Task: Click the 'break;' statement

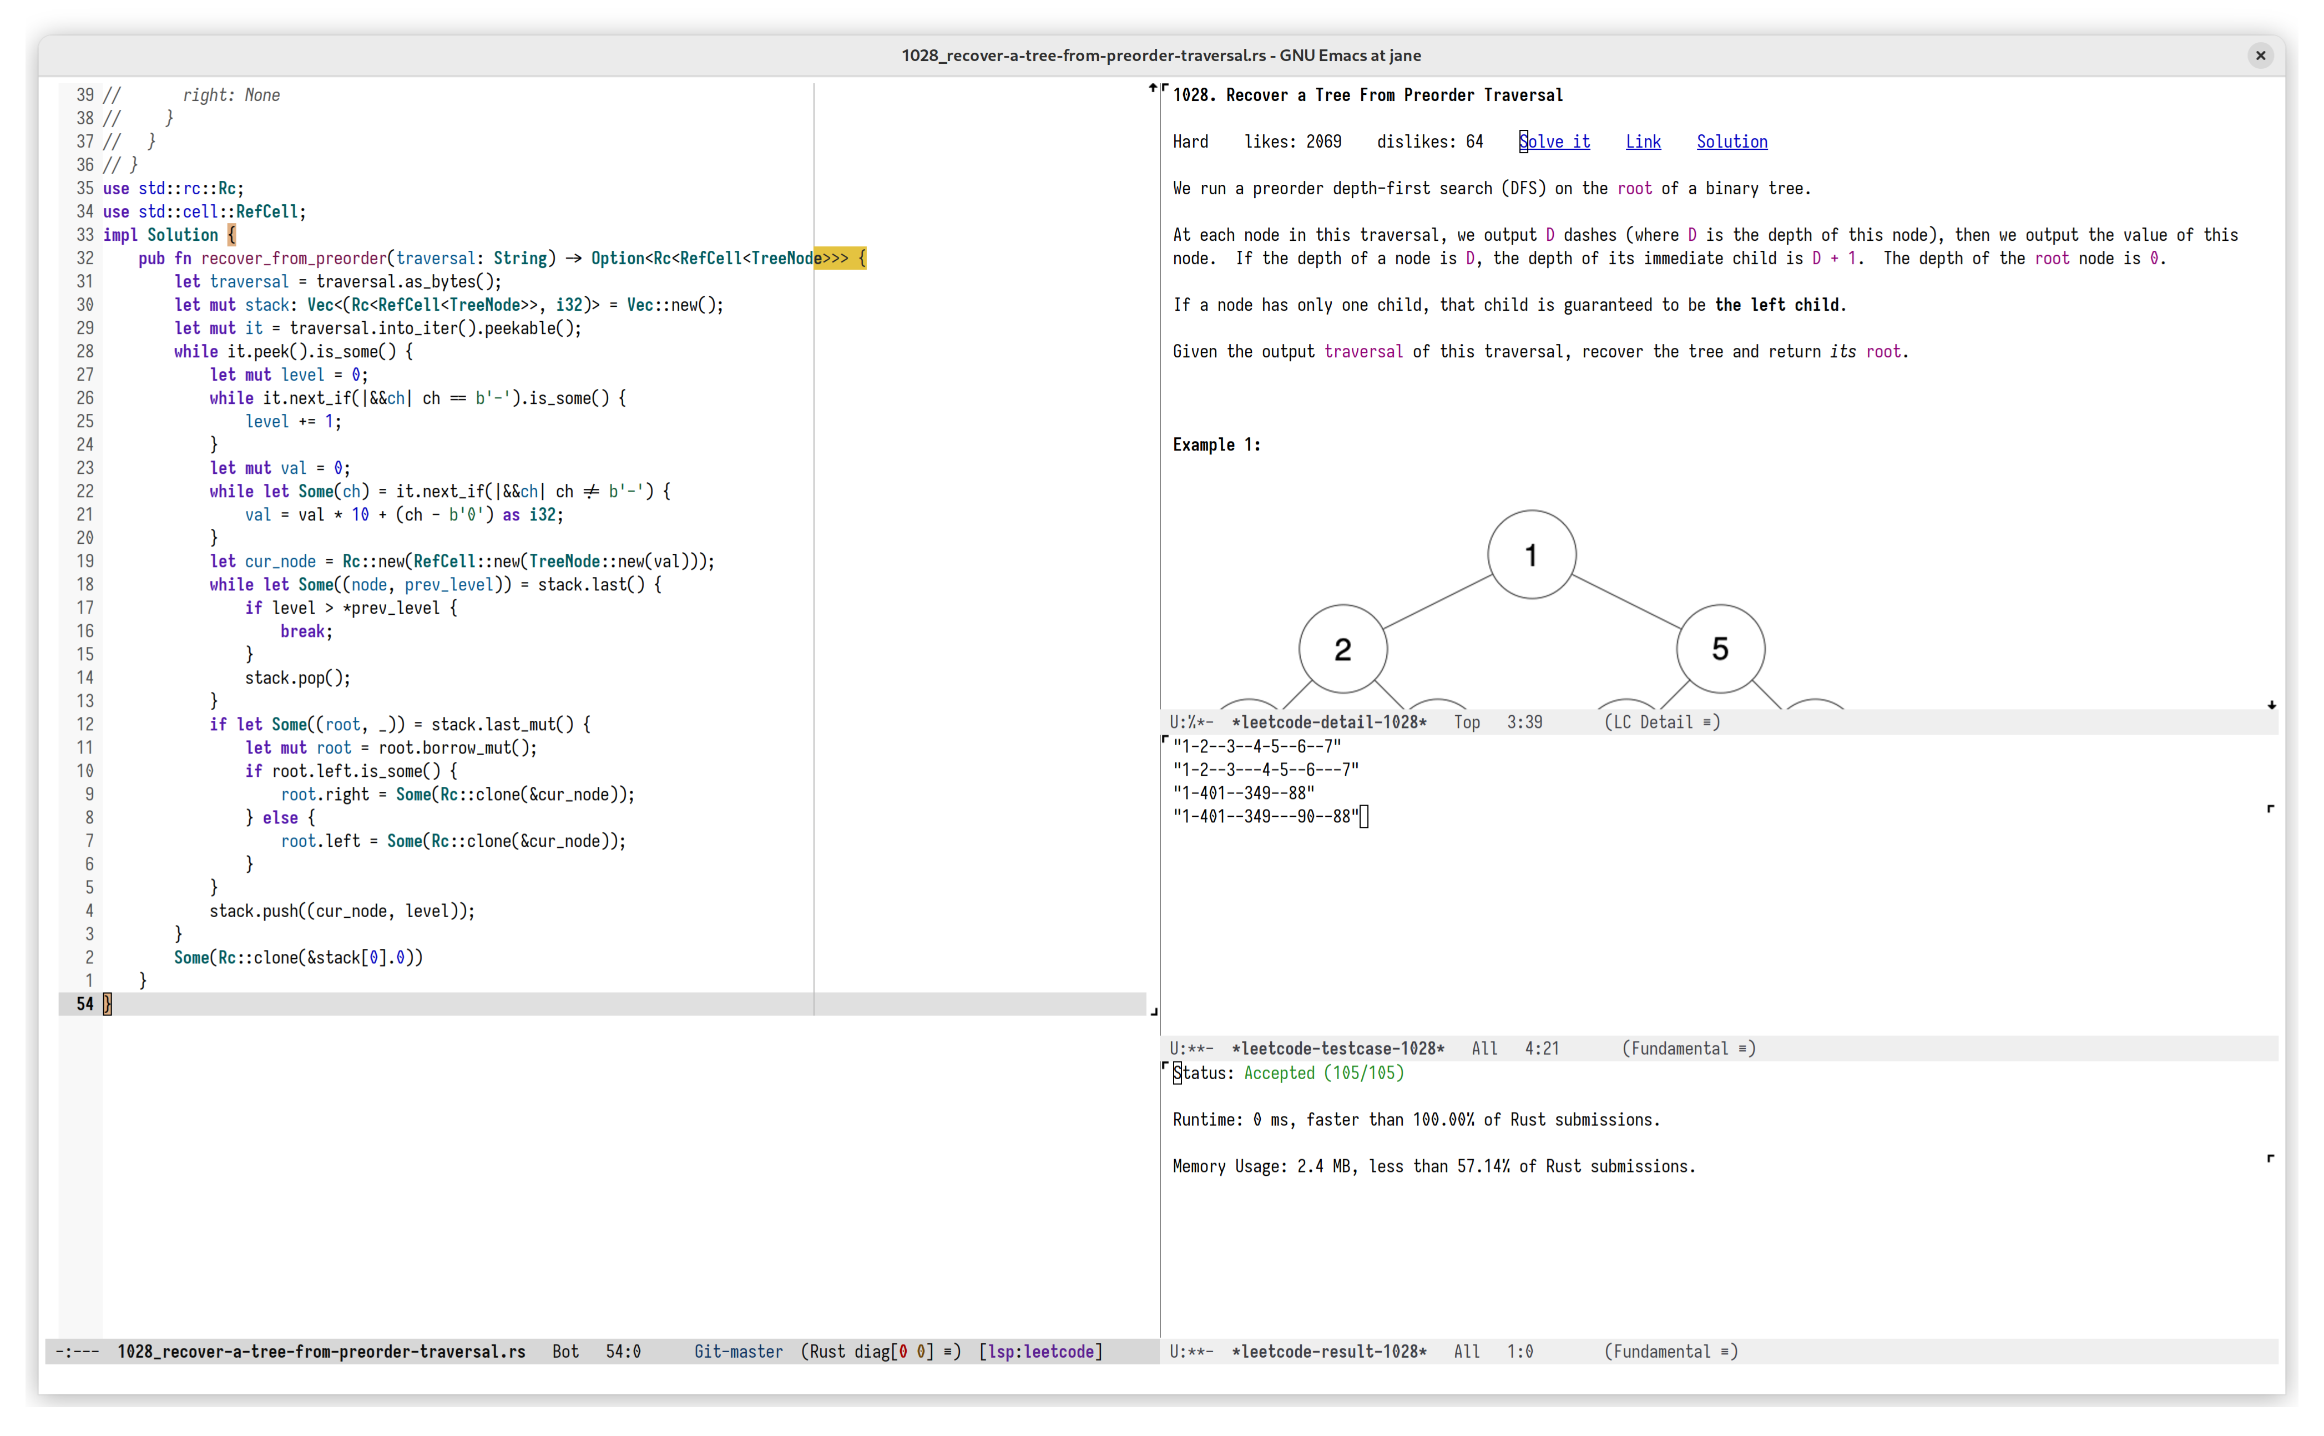Action: (306, 631)
